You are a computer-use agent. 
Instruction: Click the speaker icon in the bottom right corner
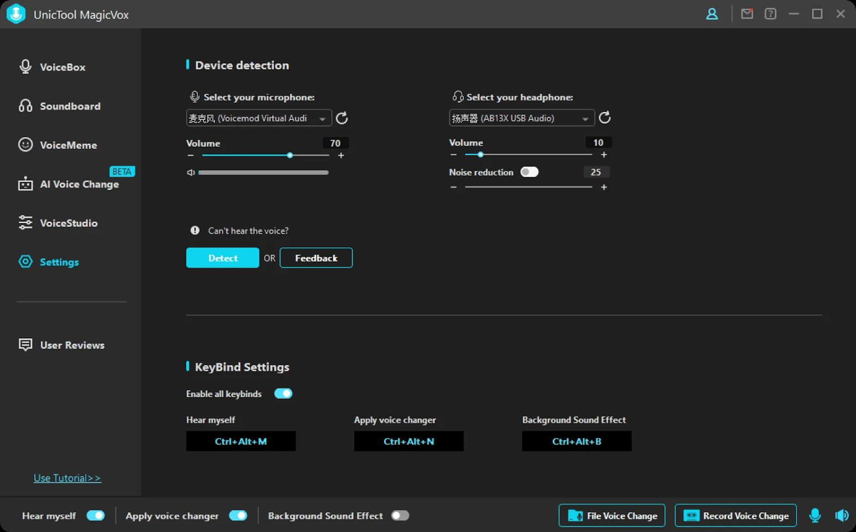(842, 515)
